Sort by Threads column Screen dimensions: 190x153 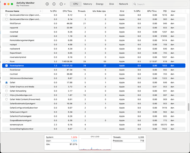[x=82, y=11]
